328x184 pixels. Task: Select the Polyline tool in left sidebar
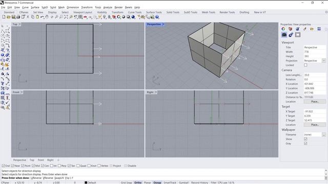click(x=3, y=31)
